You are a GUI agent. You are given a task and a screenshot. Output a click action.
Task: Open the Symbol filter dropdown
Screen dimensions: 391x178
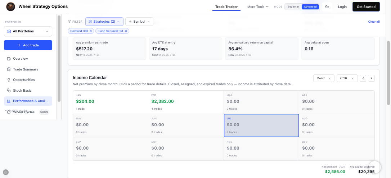(x=139, y=22)
